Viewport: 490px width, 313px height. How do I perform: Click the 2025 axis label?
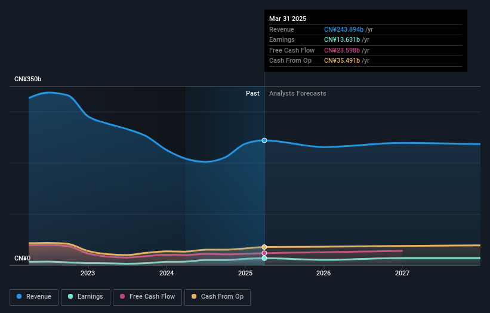coord(245,273)
